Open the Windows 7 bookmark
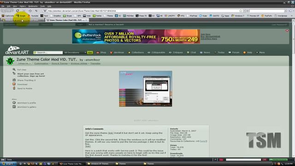This screenshot has height=166, width=295. coord(238,16)
